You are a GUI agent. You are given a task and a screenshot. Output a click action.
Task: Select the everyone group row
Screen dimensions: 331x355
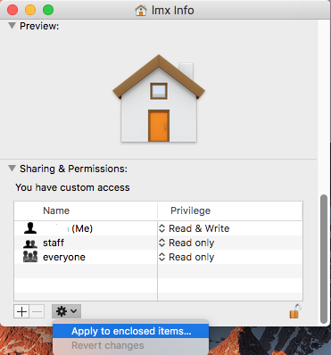coord(158,257)
